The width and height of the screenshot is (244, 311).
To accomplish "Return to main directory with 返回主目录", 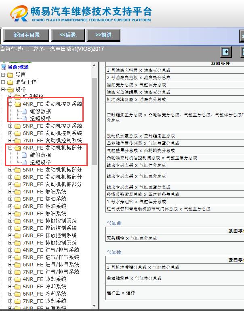I will click(26, 35).
